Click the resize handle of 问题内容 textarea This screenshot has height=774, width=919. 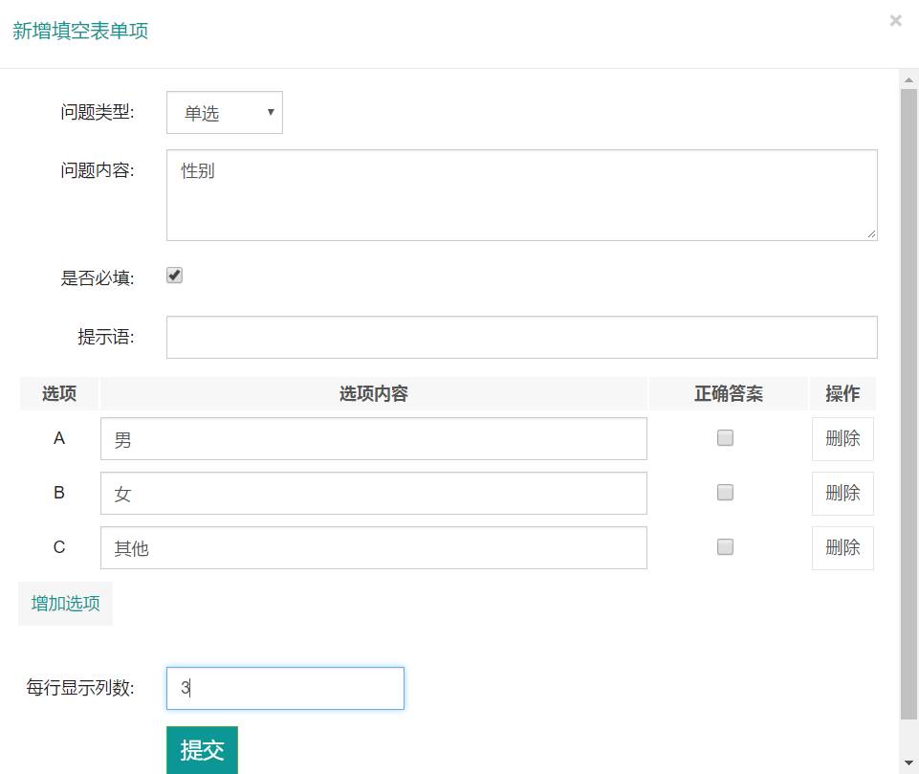pyautogui.click(x=871, y=234)
